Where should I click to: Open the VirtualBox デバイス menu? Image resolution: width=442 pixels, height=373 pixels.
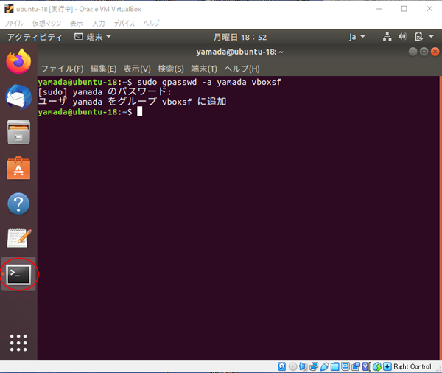pyautogui.click(x=124, y=23)
